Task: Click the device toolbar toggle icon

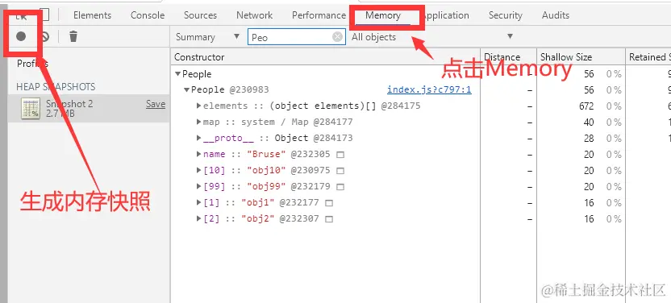Action: pos(44,15)
